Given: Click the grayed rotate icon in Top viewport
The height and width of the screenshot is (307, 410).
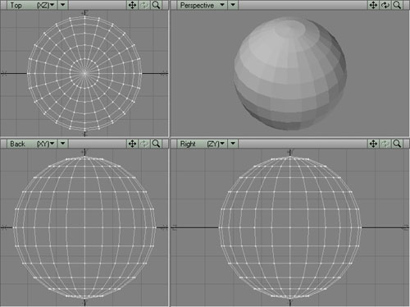Looking at the screenshot, I should tap(144, 5).
